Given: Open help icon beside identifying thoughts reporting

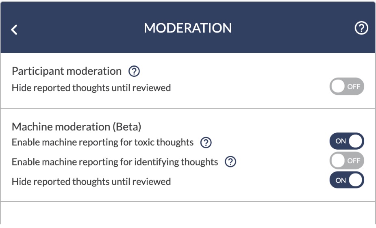Looking at the screenshot, I should (230, 162).
